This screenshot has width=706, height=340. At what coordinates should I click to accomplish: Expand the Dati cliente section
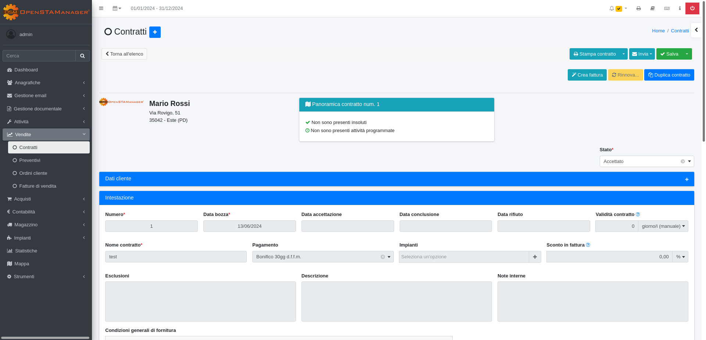coord(687,179)
